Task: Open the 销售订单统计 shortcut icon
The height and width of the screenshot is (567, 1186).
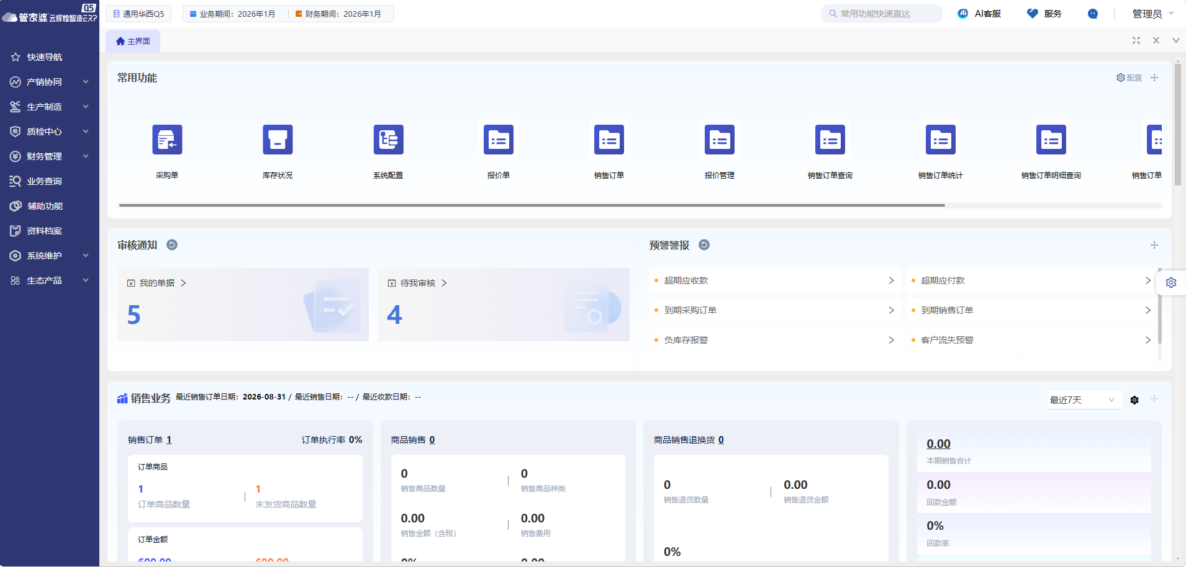Action: click(941, 140)
